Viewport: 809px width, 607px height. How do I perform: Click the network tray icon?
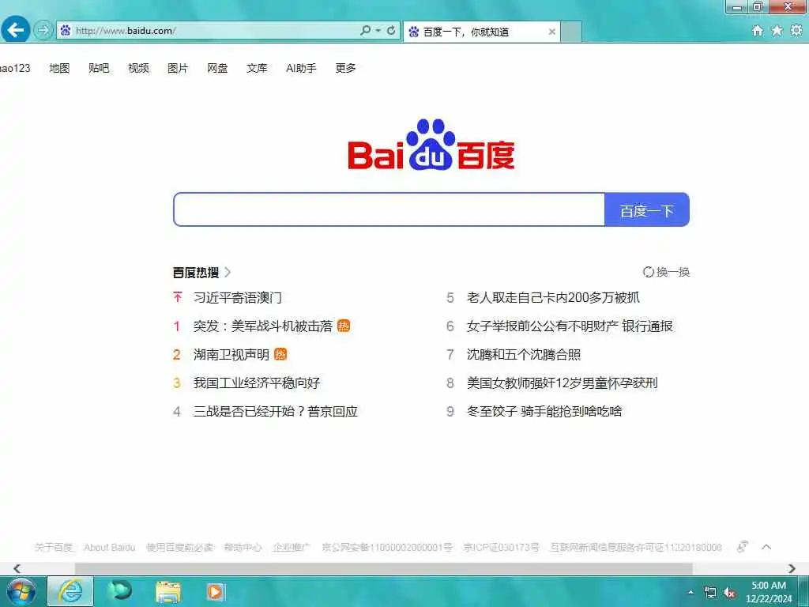710,592
